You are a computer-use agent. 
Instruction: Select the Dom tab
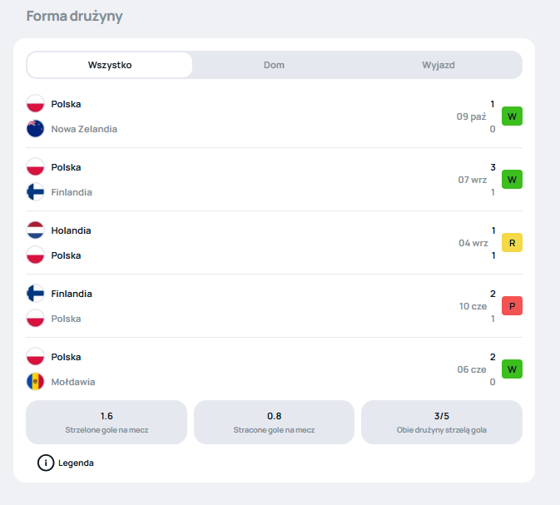274,65
